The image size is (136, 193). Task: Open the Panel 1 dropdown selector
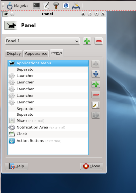(x=42, y=41)
